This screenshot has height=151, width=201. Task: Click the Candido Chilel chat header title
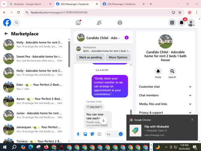[103, 38]
